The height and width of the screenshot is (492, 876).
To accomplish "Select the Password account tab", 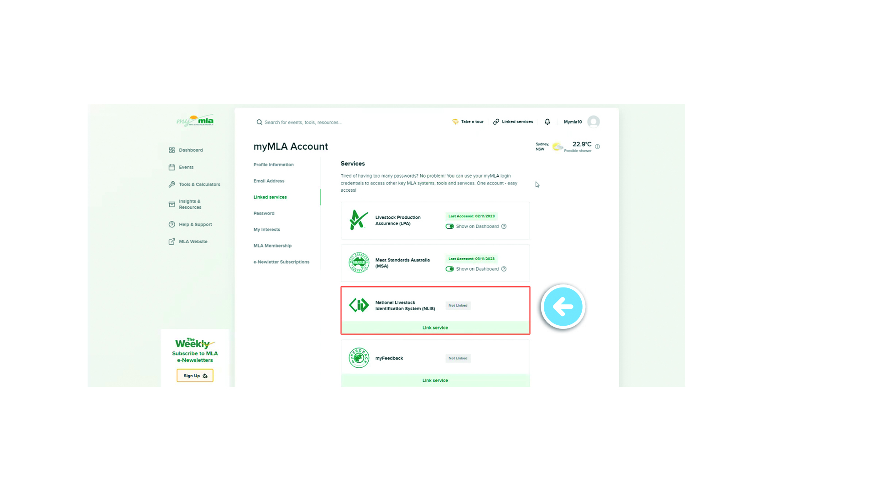I will coord(264,213).
